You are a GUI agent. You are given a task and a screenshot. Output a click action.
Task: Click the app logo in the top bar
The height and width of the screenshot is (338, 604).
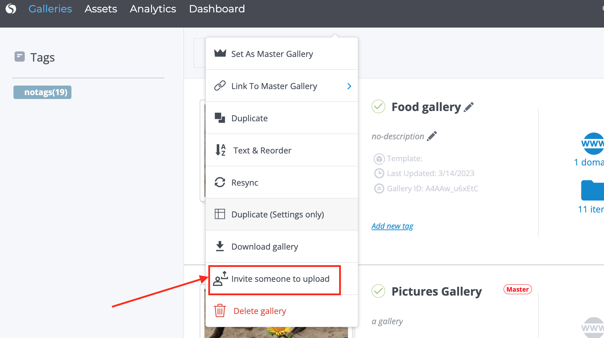point(11,9)
